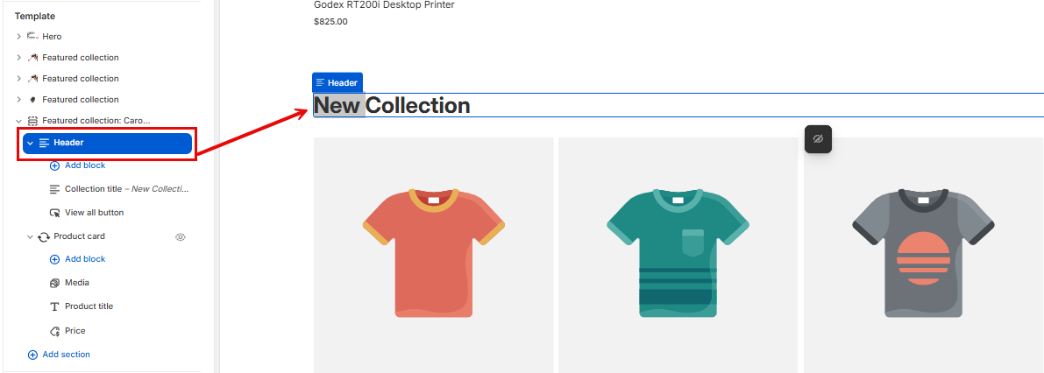Click the Product title text icon
1044x373 pixels.
[55, 307]
